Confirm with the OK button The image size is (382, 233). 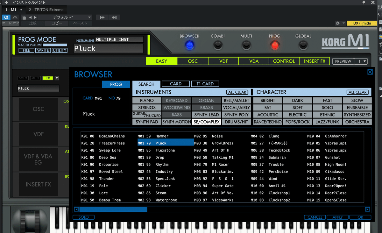coord(360,217)
